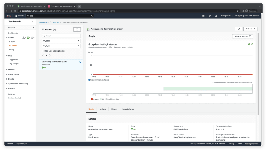
Task: Expand the Metrics sidebar section
Action: pos(7,70)
